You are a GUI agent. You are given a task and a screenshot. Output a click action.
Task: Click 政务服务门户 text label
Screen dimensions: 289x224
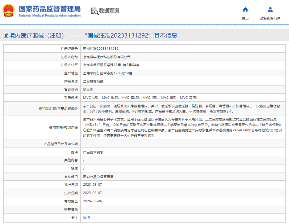[270, 18]
